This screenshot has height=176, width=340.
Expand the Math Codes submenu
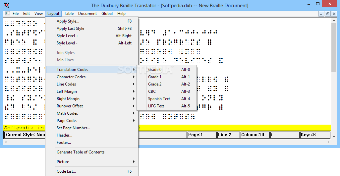pos(92,113)
